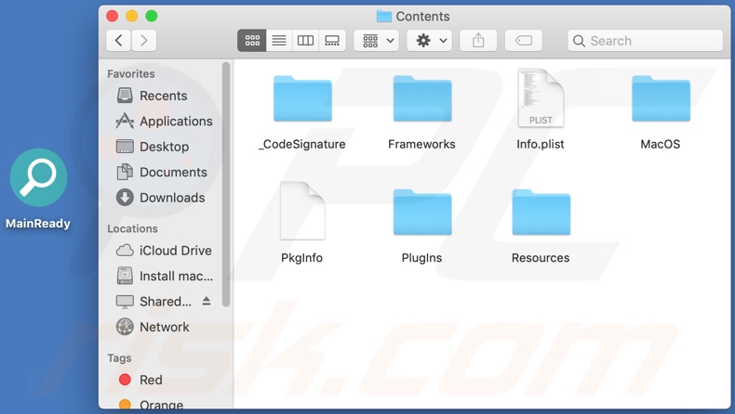735x414 pixels.
Task: Maximize the Finder window with green button
Action: [x=152, y=16]
